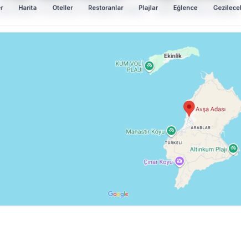Click the Altınkum Plajı text label
This screenshot has height=241, width=241.
(x=208, y=150)
